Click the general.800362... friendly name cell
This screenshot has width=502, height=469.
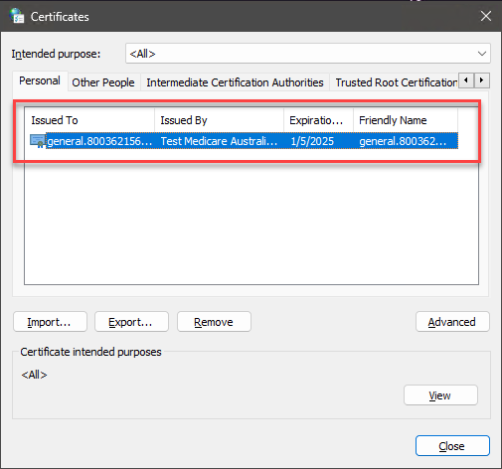pos(403,141)
